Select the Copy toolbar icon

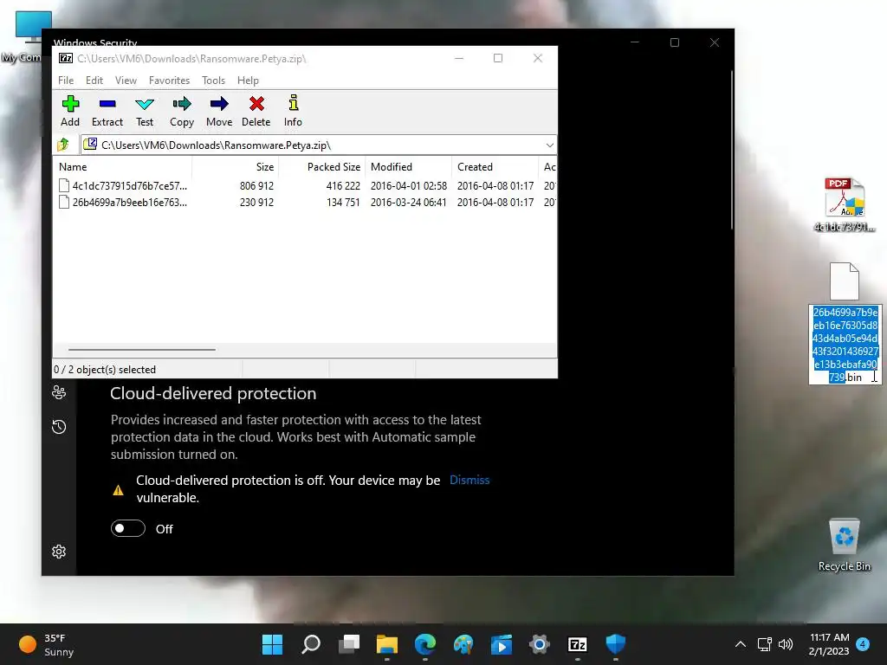(182, 111)
